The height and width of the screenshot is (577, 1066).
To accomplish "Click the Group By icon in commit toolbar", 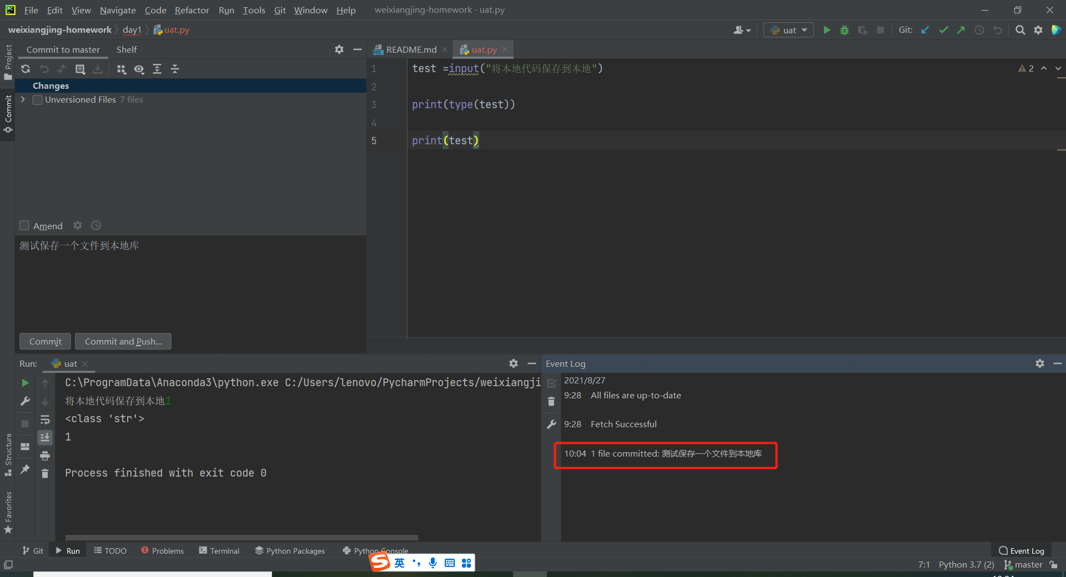I will (122, 69).
